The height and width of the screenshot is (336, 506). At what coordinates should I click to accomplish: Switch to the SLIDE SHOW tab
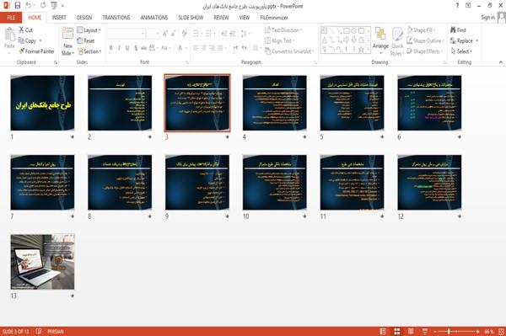coord(191,18)
